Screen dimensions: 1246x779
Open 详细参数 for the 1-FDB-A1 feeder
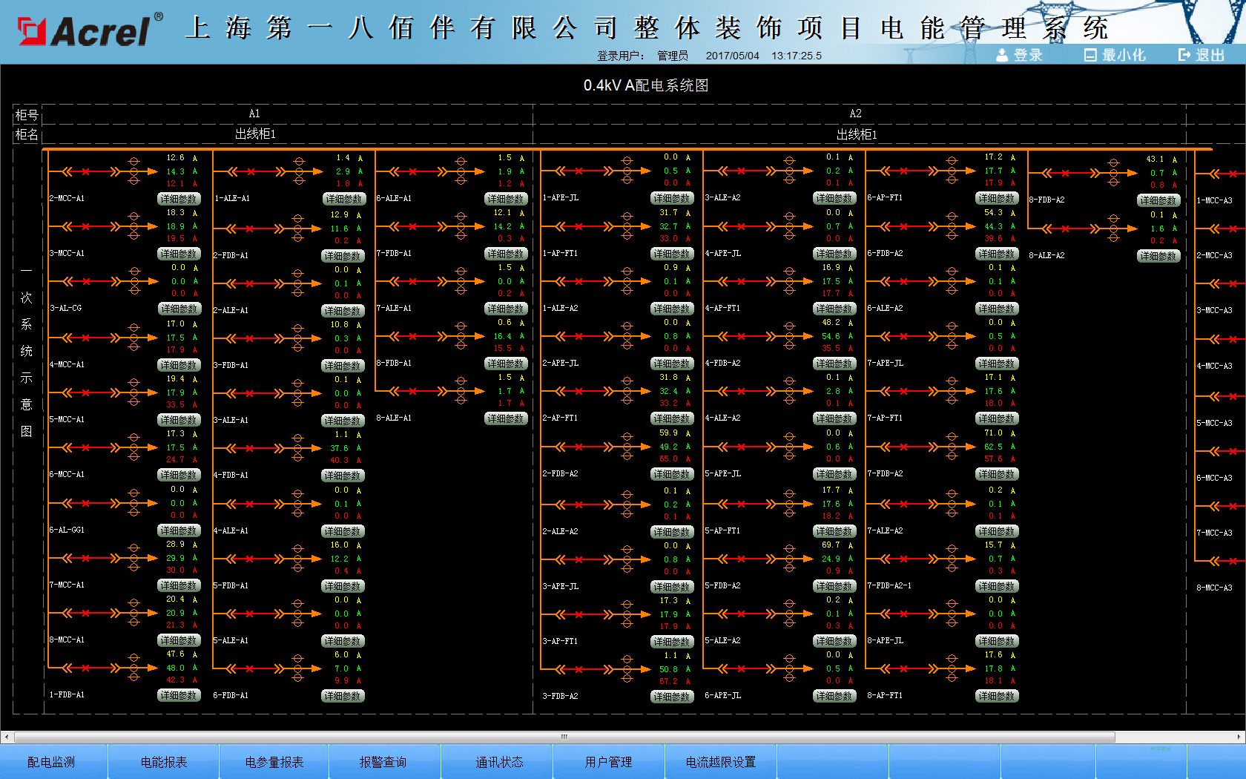click(x=179, y=695)
